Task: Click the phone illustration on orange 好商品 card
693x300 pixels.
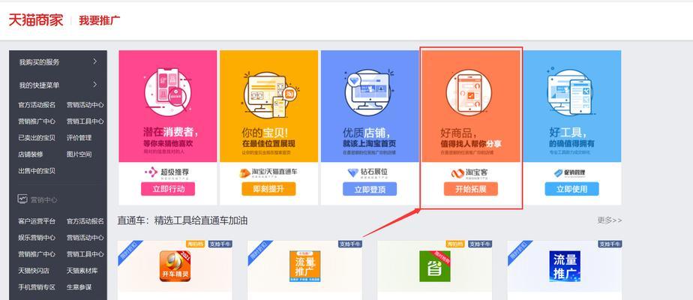Action: tap(469, 92)
